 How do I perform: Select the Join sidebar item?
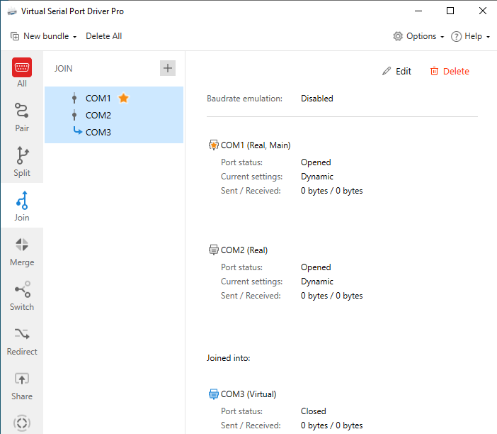coord(22,206)
